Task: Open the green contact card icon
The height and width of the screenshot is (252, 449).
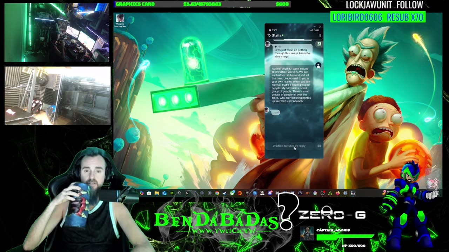Action: pyautogui.click(x=319, y=44)
